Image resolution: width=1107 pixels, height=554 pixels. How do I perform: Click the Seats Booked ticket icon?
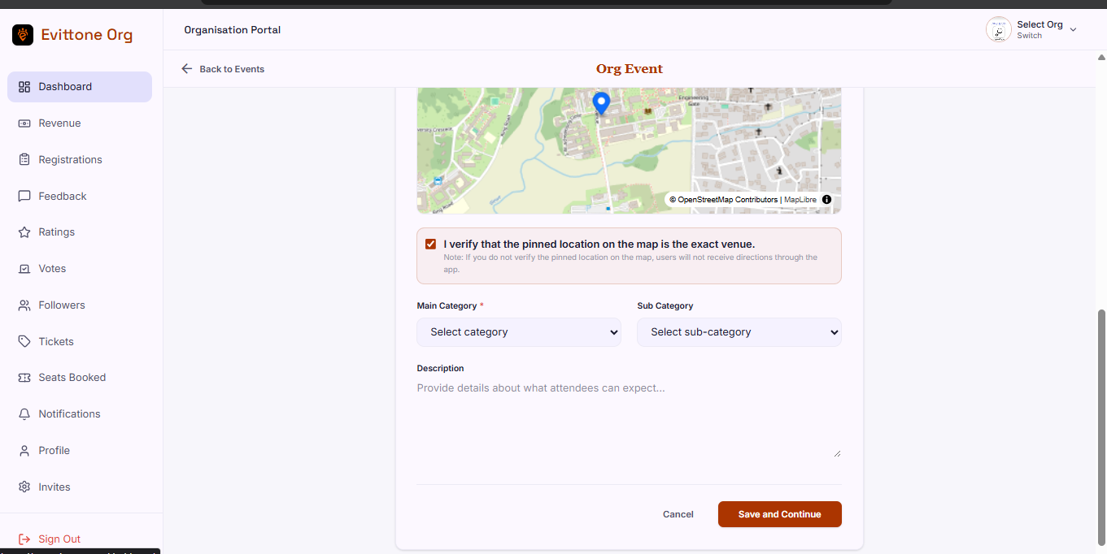click(24, 378)
